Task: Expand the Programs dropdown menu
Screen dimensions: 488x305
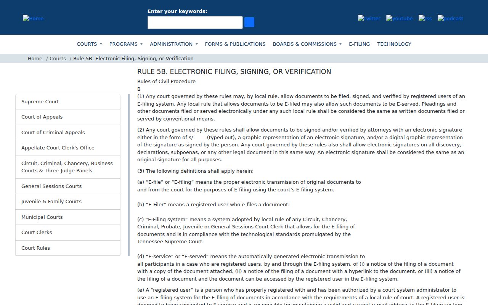Action: click(x=126, y=44)
